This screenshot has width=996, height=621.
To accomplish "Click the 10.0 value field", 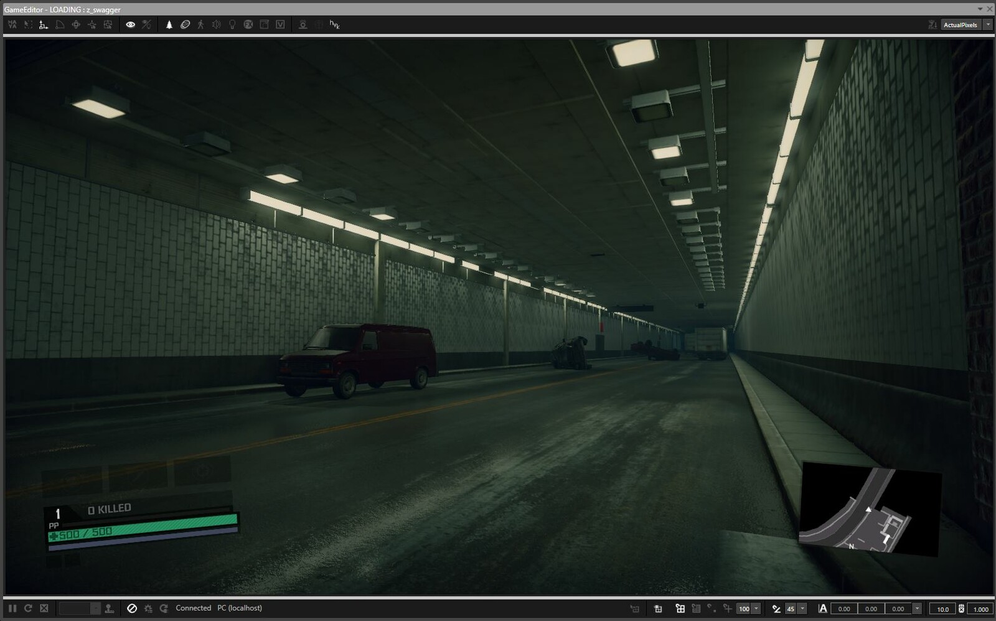I will click(x=942, y=609).
